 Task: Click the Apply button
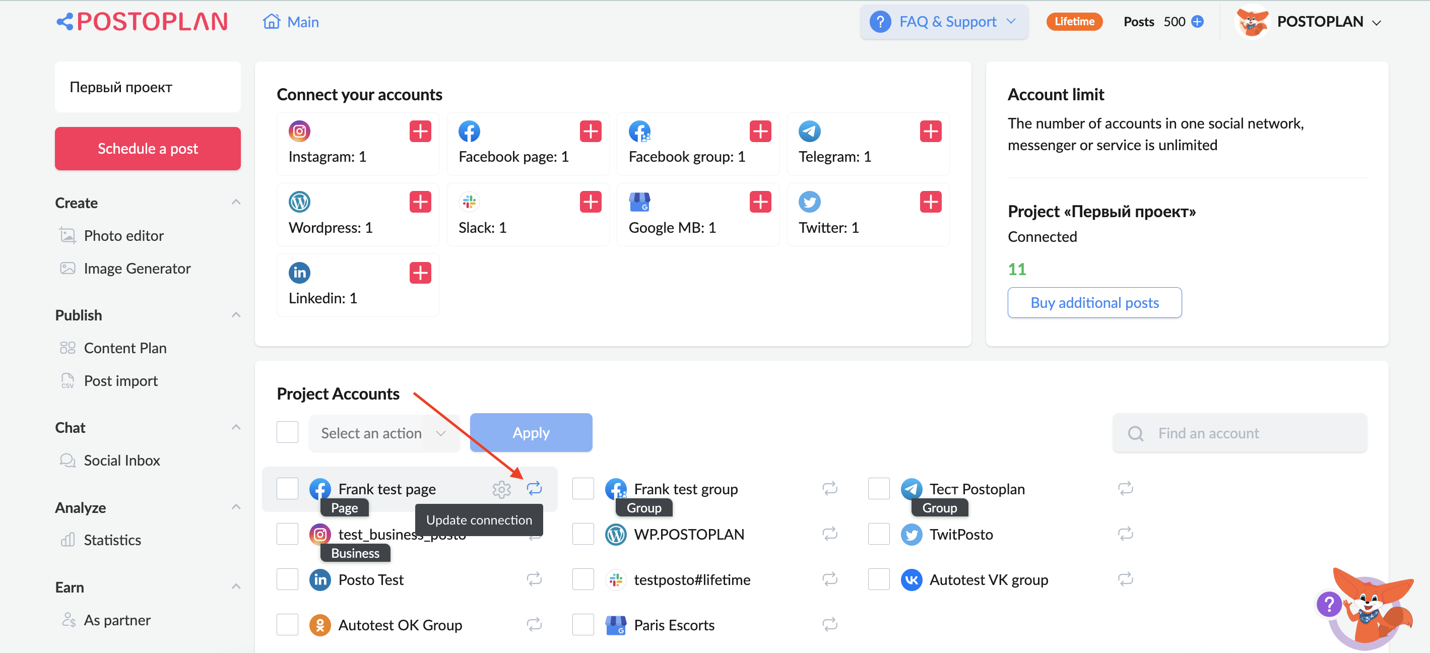531,432
